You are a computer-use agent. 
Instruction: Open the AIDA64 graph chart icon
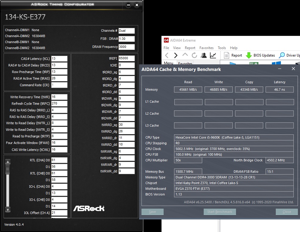click(x=213, y=55)
